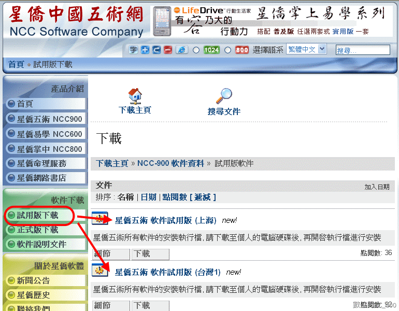Open 星僑五術 軟件試用版 (上海) link
Screen dimensions: 399x311
(x=166, y=220)
